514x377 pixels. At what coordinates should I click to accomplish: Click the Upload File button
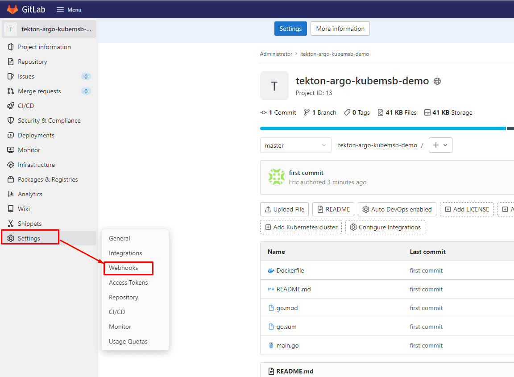284,209
